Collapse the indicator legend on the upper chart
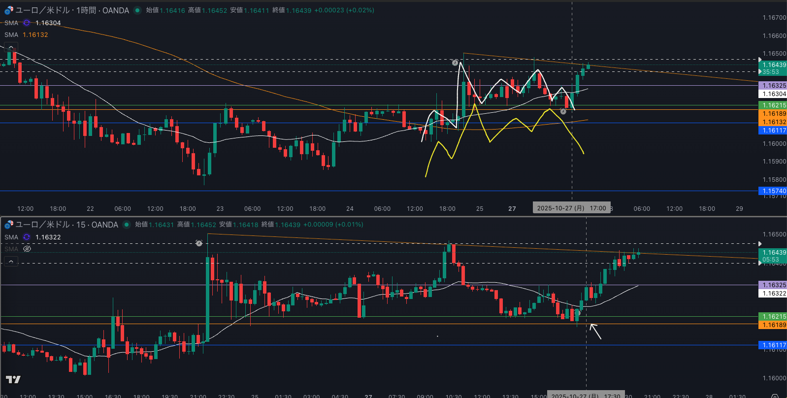The image size is (787, 398). [x=11, y=47]
